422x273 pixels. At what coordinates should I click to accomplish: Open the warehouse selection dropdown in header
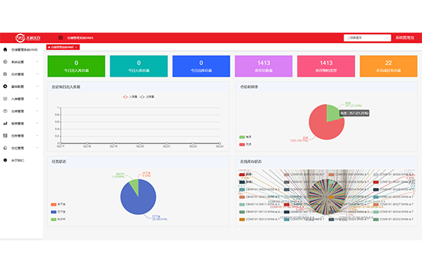tap(367, 38)
